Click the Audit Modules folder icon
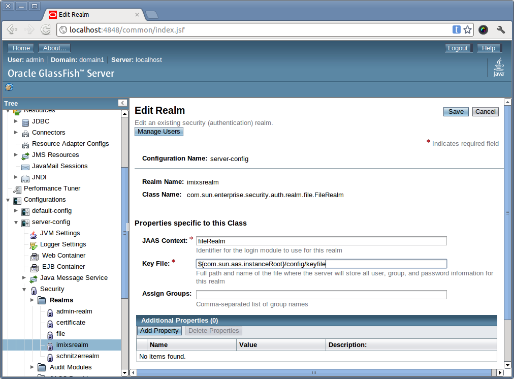This screenshot has width=514, height=379. pos(42,367)
